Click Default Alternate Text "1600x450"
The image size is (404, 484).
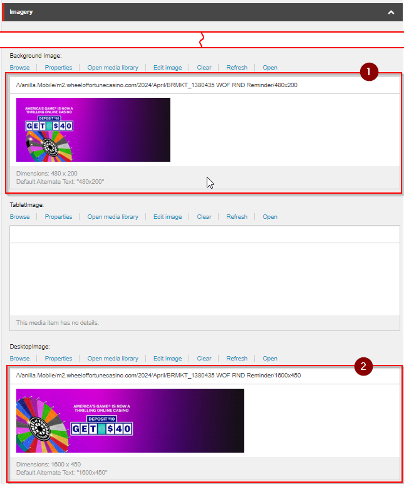(x=61, y=473)
